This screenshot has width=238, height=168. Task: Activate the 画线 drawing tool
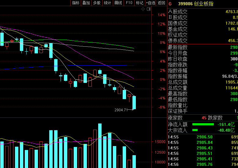pos(118,3)
